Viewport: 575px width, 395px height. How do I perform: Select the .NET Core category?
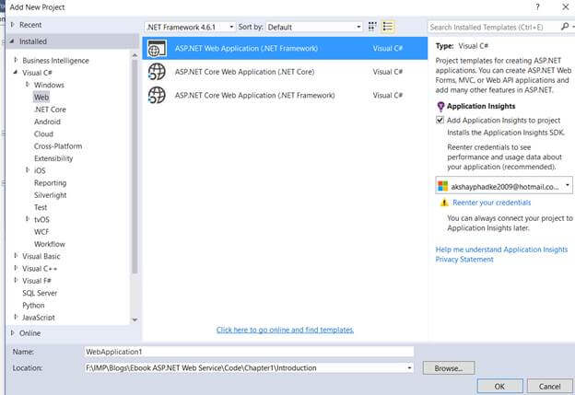[50, 110]
